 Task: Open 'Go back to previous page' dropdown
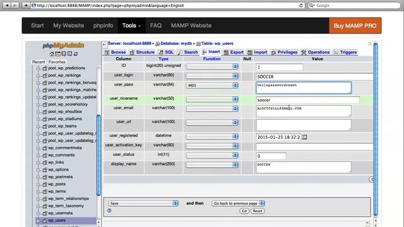(238, 203)
